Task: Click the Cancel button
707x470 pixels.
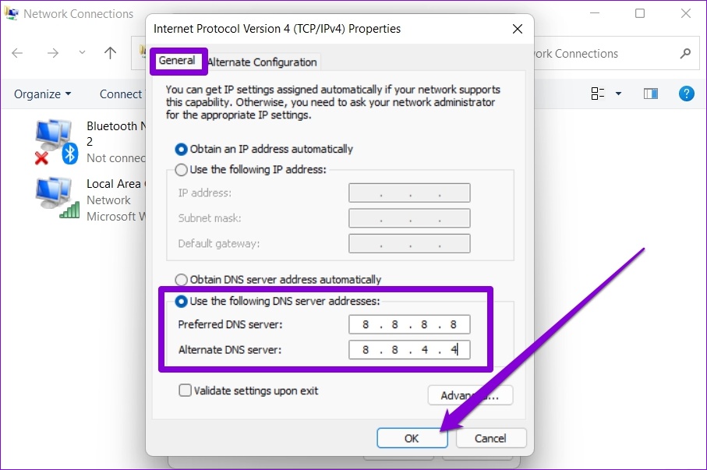Action: click(490, 438)
